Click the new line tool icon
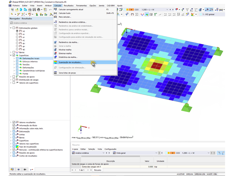This screenshot has height=176, width=234. pyautogui.click(x=18, y=14)
